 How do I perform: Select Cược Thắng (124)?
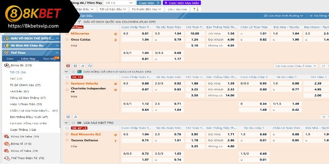coord(23,130)
